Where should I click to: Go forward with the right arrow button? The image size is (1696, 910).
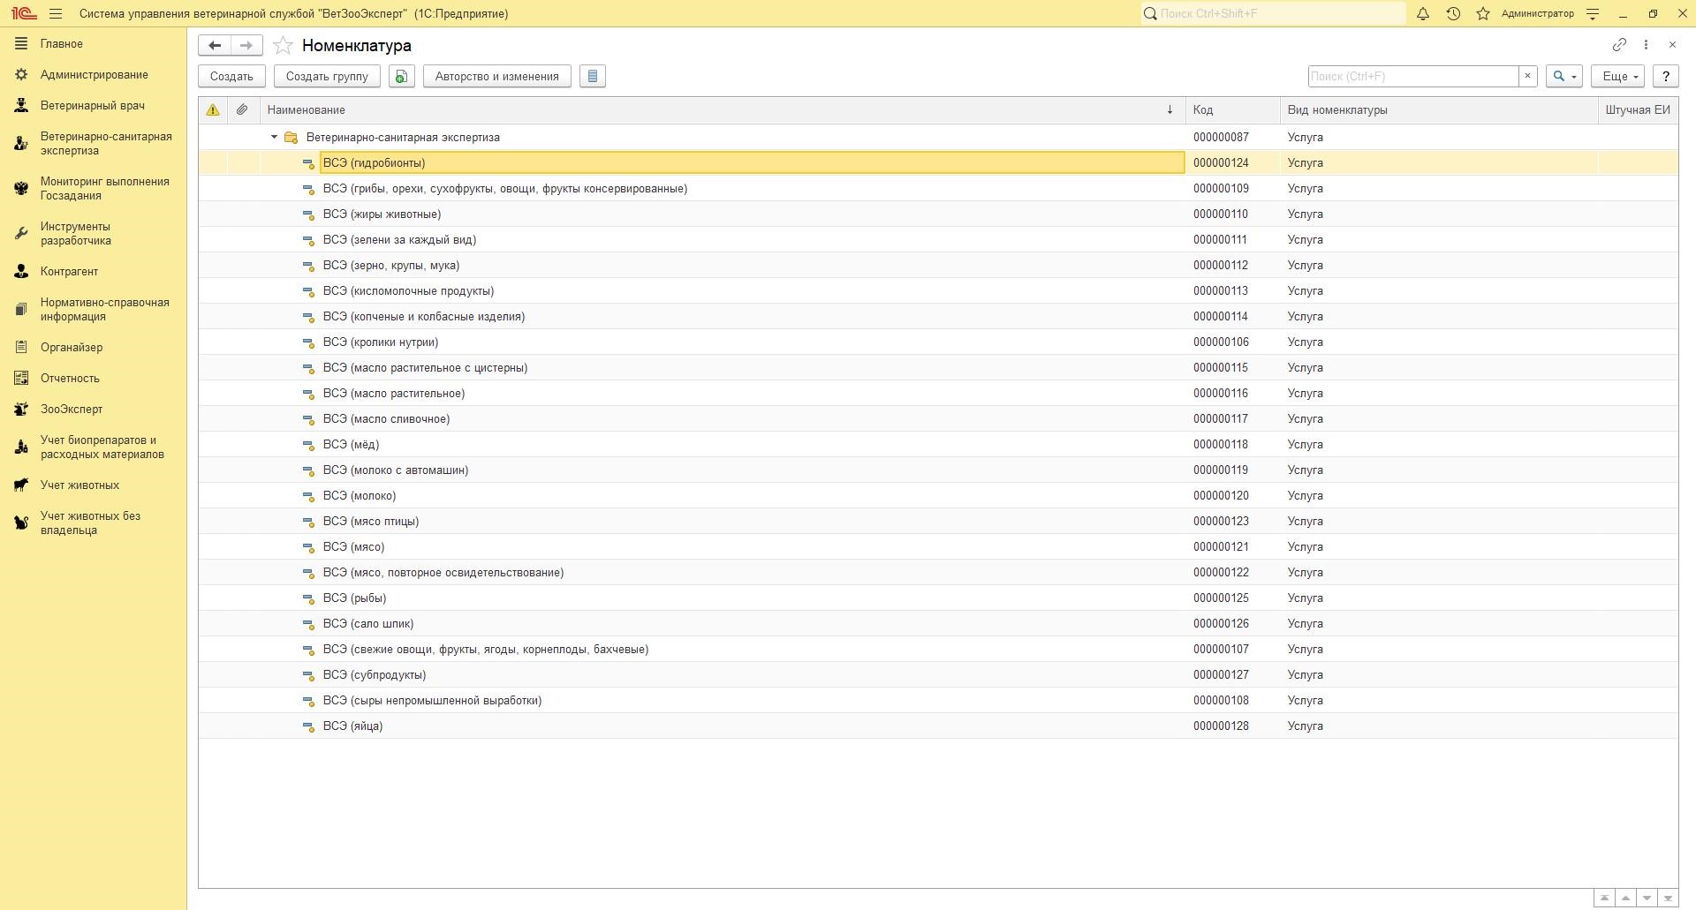[x=246, y=45]
